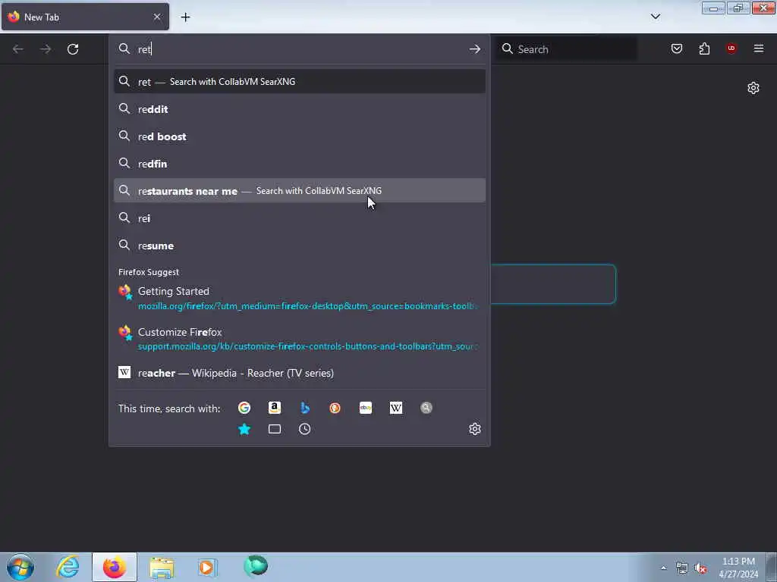
Task: Open the Firefox application menu
Action: (x=759, y=48)
